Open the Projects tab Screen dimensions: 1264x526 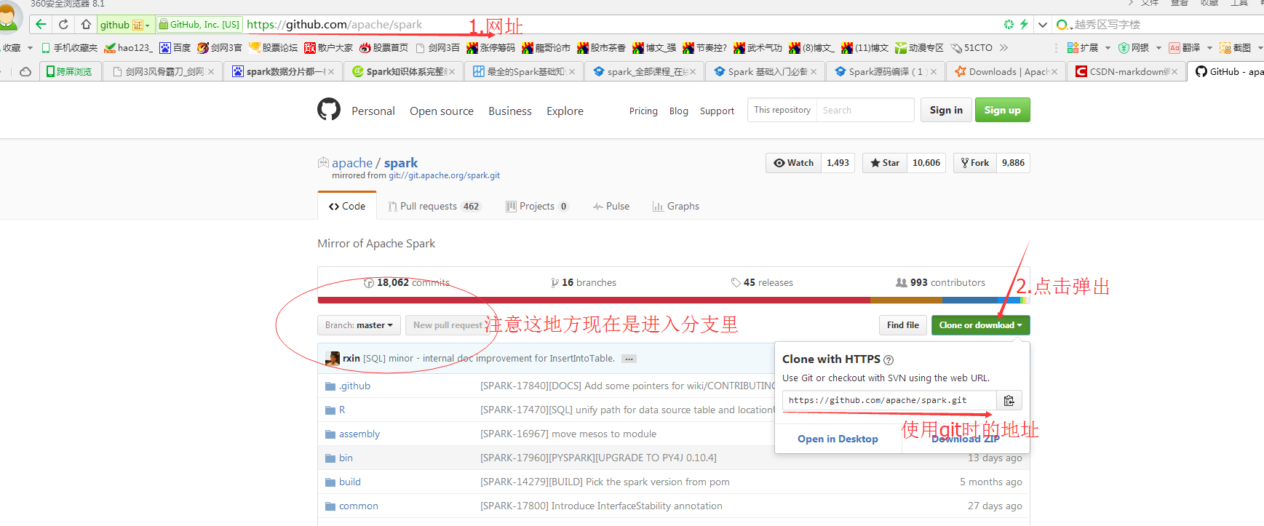click(x=537, y=206)
